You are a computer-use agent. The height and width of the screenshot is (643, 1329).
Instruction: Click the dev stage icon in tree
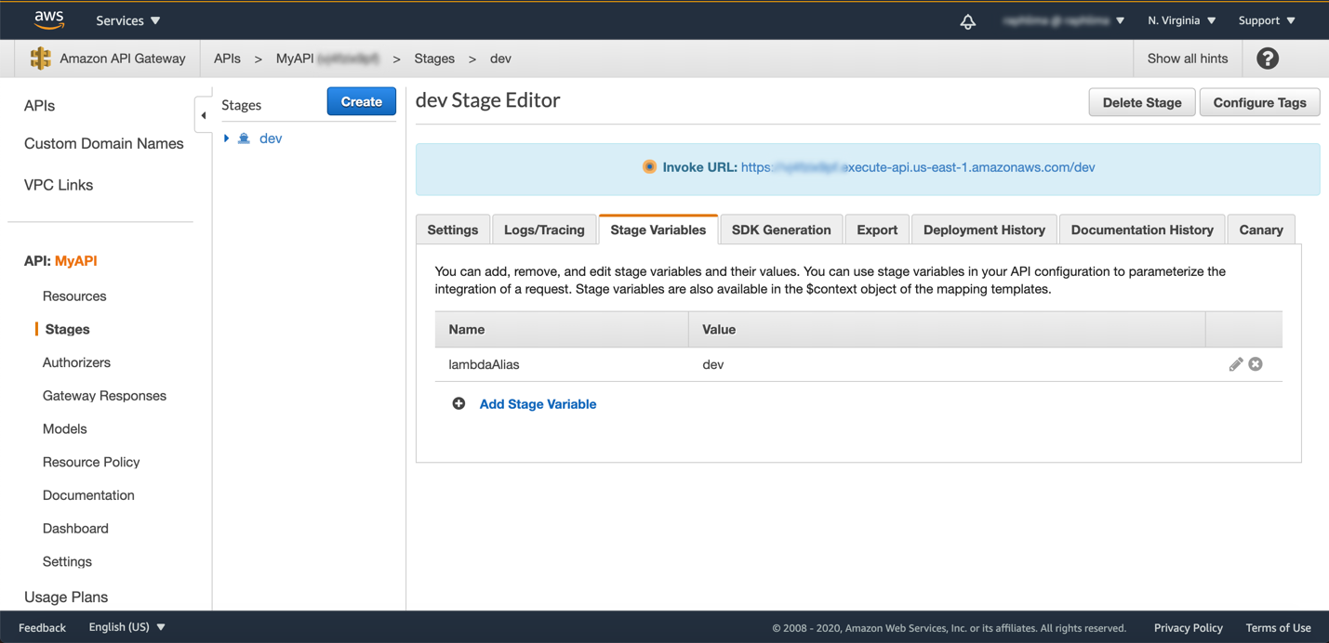pyautogui.click(x=244, y=138)
